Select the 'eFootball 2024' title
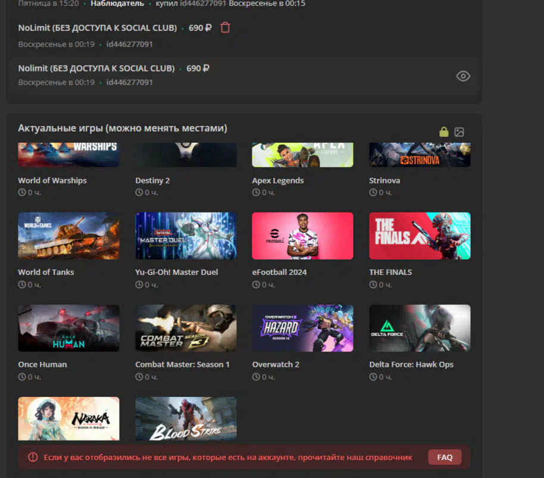 tap(279, 272)
